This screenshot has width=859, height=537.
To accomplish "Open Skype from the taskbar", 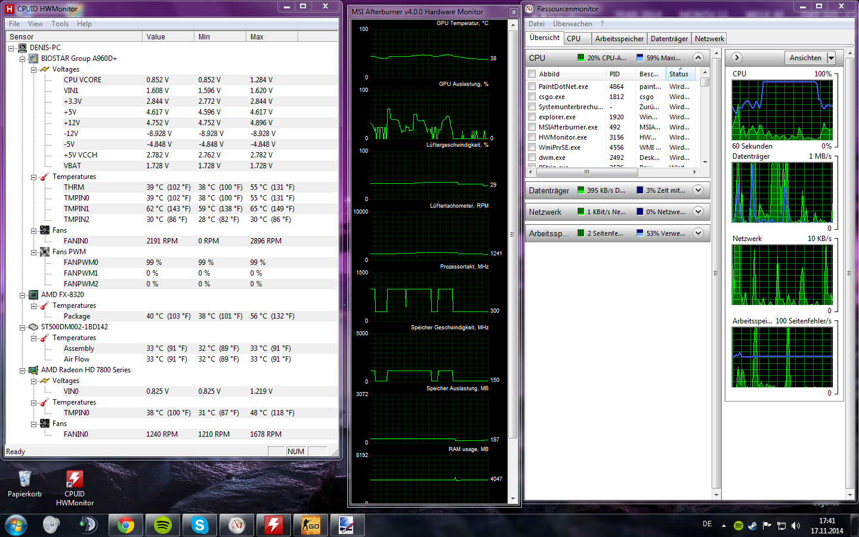I will click(x=200, y=525).
